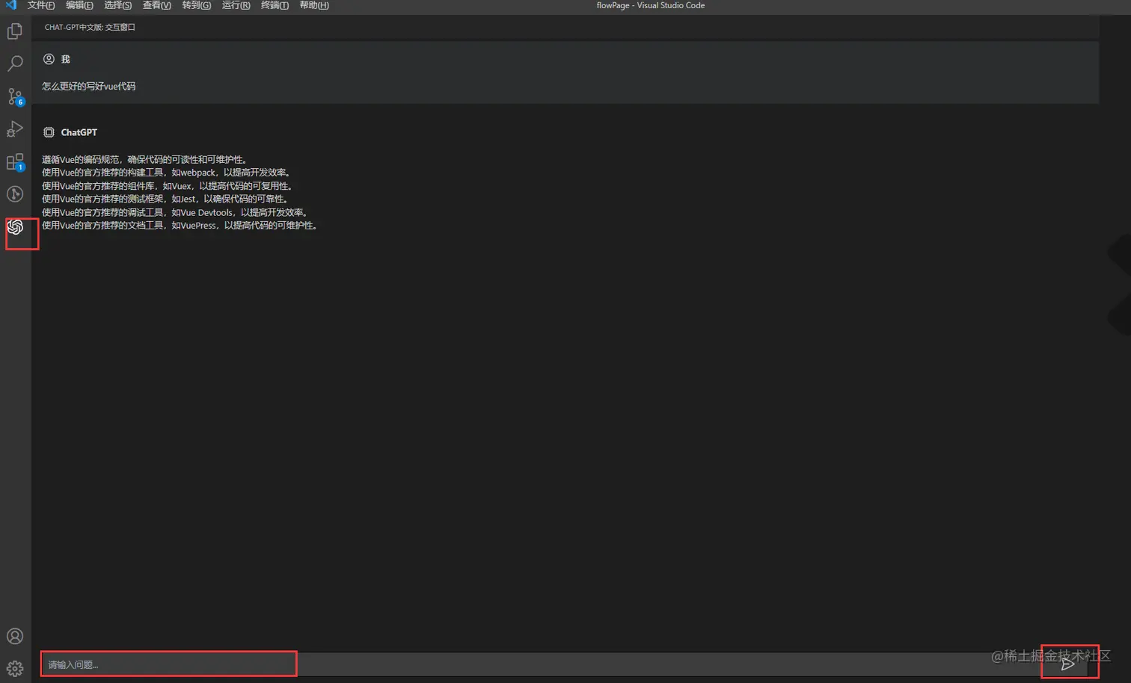Open the 文件(F) menu

tap(41, 5)
